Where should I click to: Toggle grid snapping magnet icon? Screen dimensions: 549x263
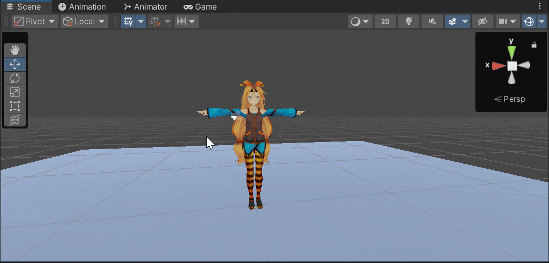[x=155, y=21]
